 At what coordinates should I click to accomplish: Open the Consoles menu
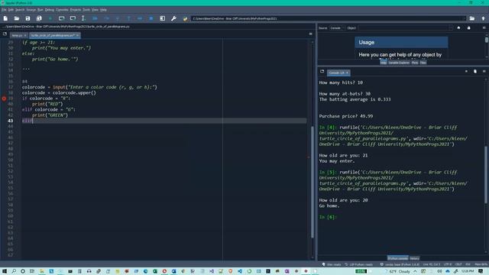[x=62, y=10]
